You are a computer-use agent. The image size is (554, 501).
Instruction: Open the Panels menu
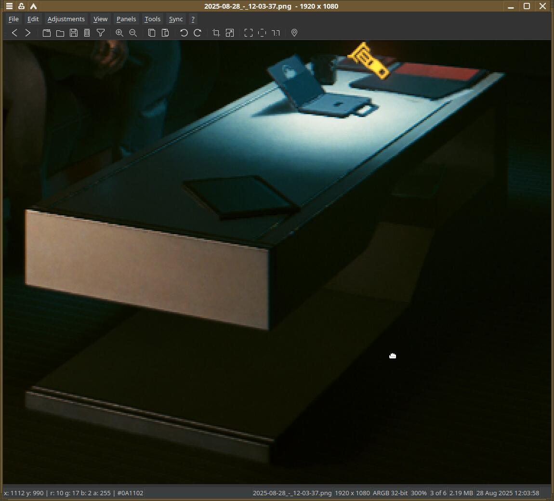[126, 19]
